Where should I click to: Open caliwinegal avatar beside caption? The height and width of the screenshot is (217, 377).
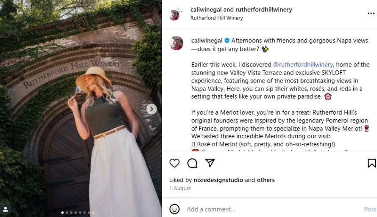[x=176, y=43]
